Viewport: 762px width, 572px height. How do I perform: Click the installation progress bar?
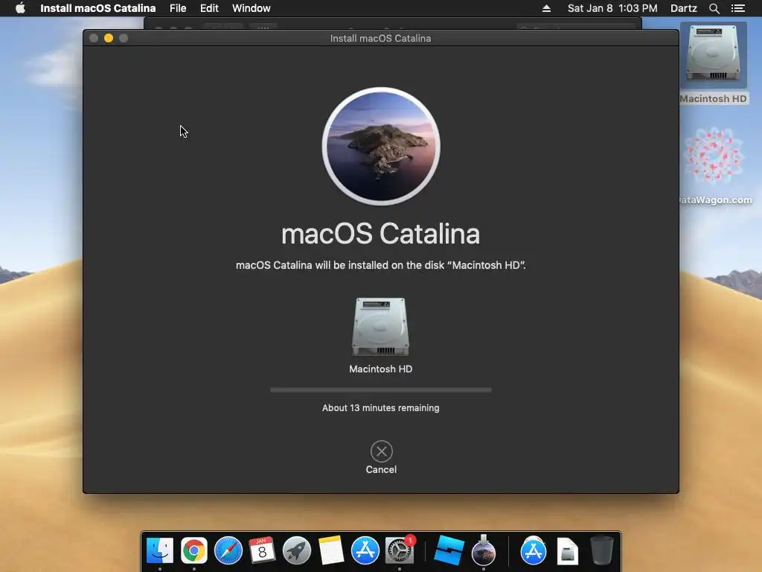click(x=381, y=390)
